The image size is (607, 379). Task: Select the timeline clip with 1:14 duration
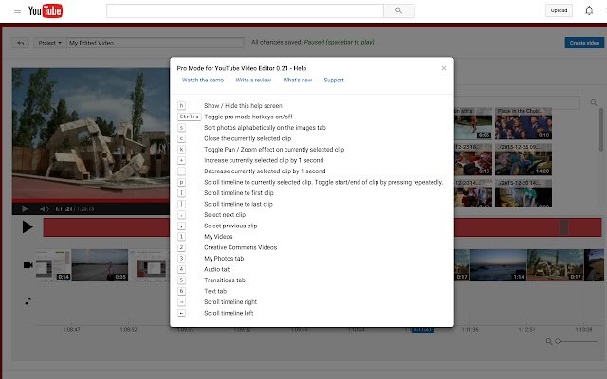pos(498,265)
